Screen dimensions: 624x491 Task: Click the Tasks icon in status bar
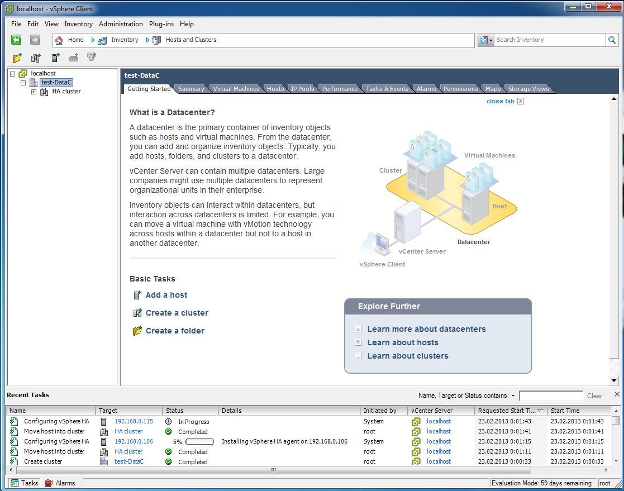coord(15,483)
